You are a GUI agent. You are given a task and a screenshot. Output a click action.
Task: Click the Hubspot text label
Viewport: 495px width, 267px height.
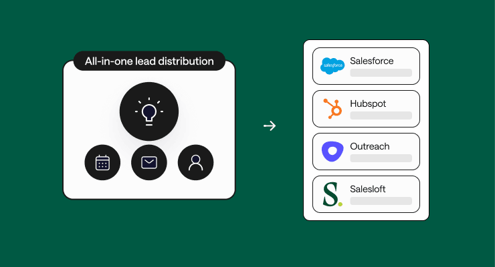(x=368, y=104)
